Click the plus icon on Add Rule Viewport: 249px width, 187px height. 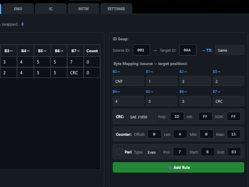(170, 168)
